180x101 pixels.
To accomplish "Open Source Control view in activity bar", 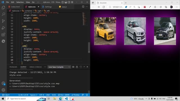I will click(x=3, y=21).
